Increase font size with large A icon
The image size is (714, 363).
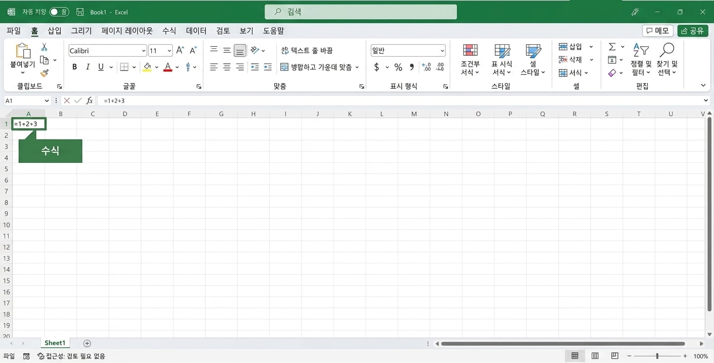click(180, 50)
